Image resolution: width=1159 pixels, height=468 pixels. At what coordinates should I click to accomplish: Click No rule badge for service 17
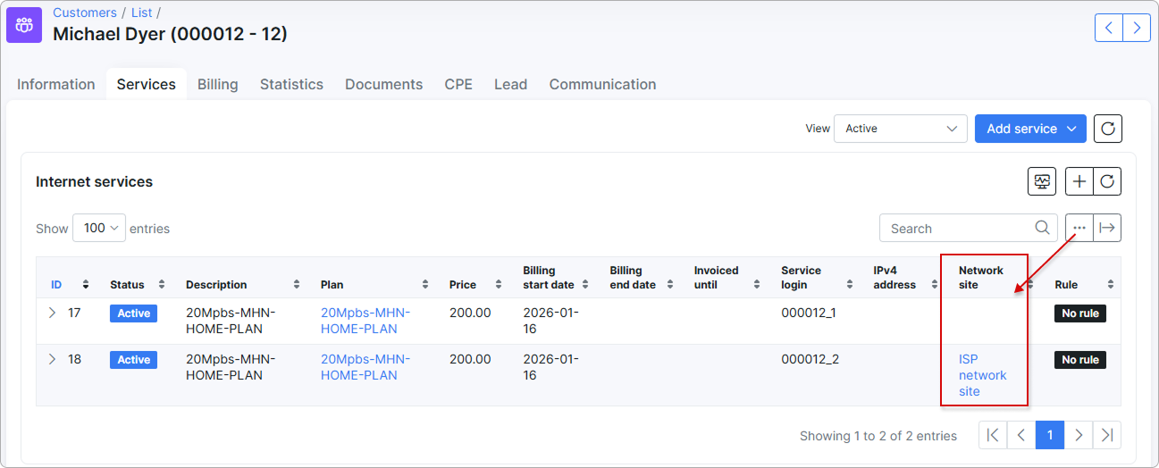coord(1080,313)
